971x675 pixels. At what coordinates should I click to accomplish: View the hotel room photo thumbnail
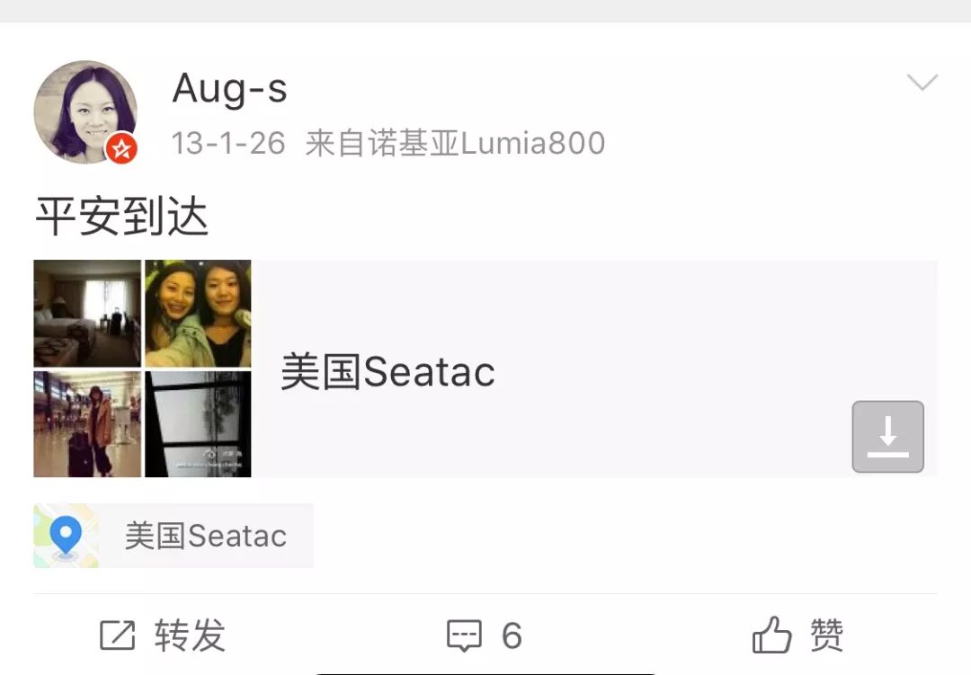(87, 314)
